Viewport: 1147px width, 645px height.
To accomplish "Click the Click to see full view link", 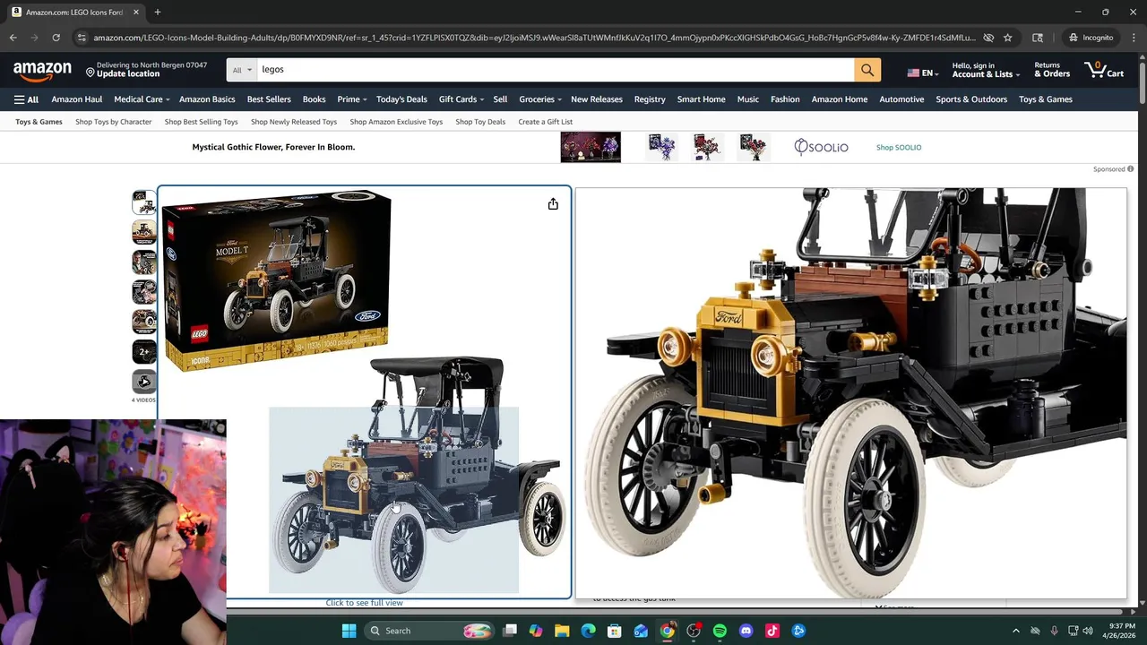I will [364, 603].
